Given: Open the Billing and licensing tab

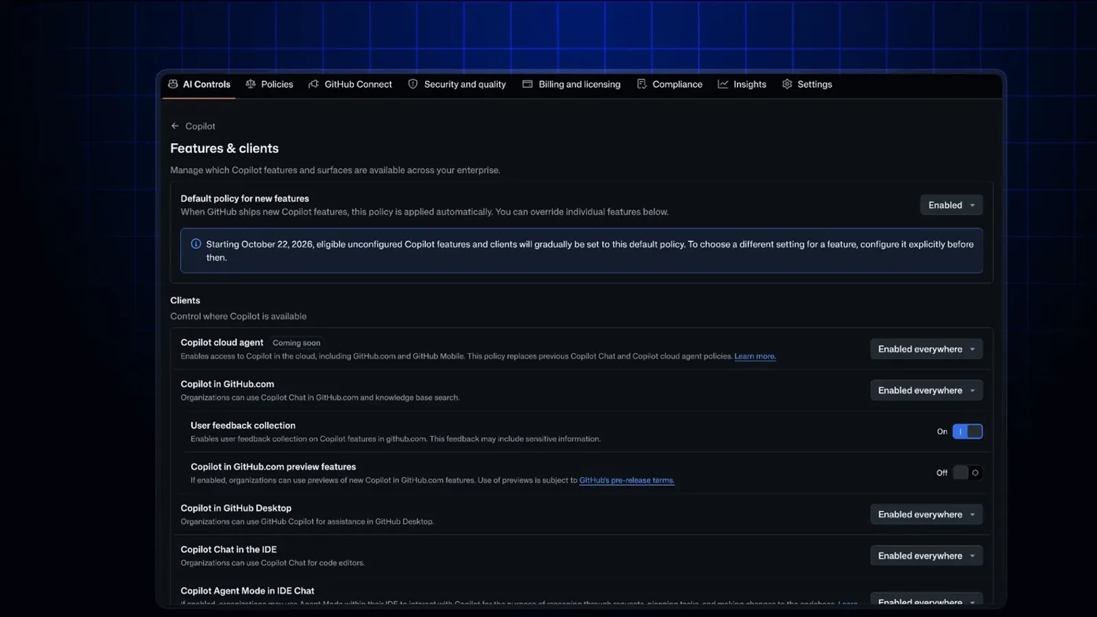Looking at the screenshot, I should 571,84.
